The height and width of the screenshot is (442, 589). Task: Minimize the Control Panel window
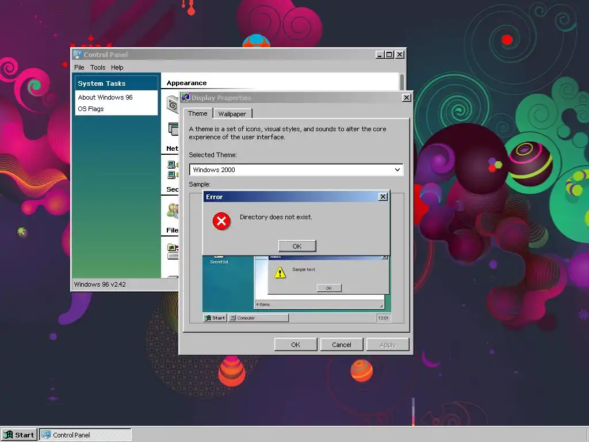coord(380,55)
